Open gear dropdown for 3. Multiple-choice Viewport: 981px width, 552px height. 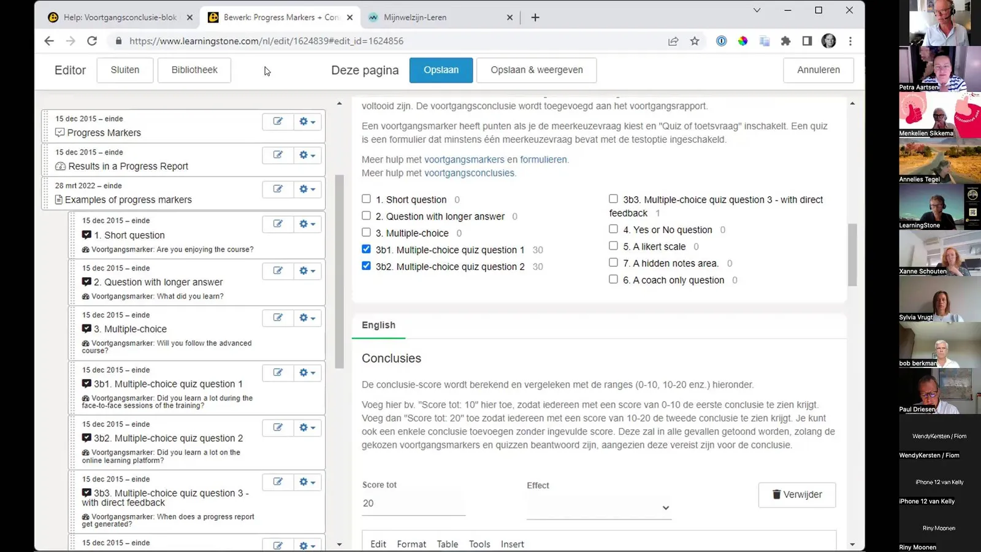click(307, 318)
